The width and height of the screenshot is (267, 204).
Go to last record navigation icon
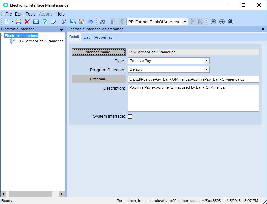coord(200,22)
